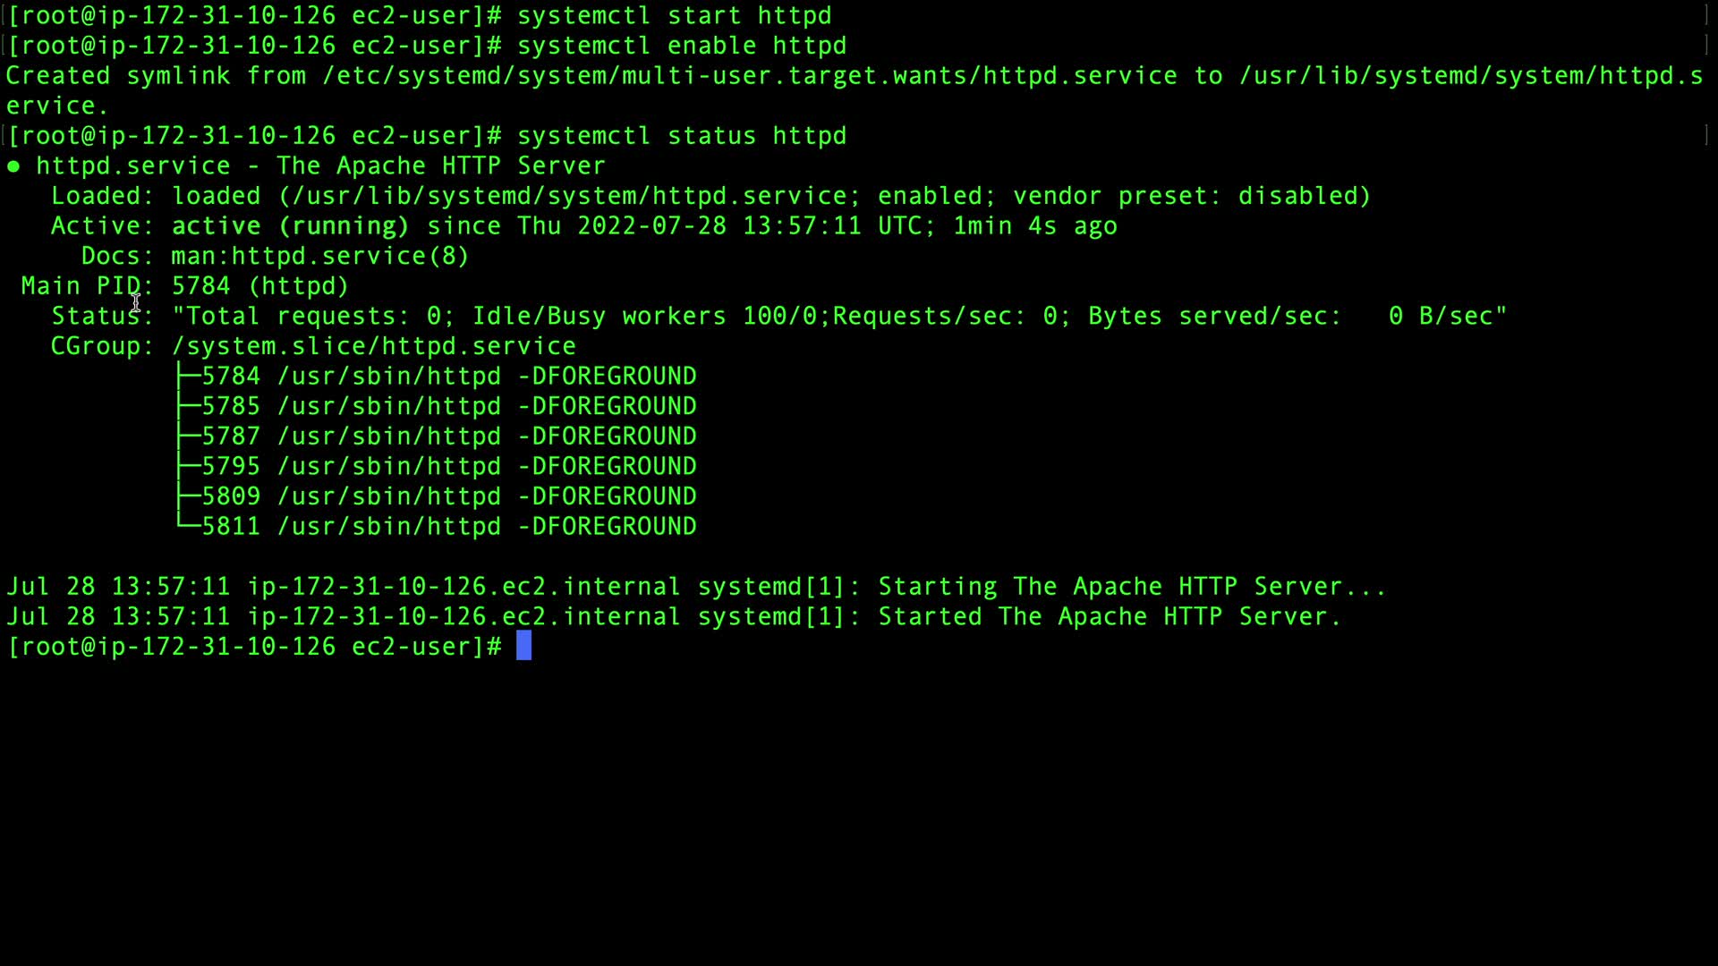
Task: Click the man:httpd.service(8) docs reference
Action: tap(319, 257)
